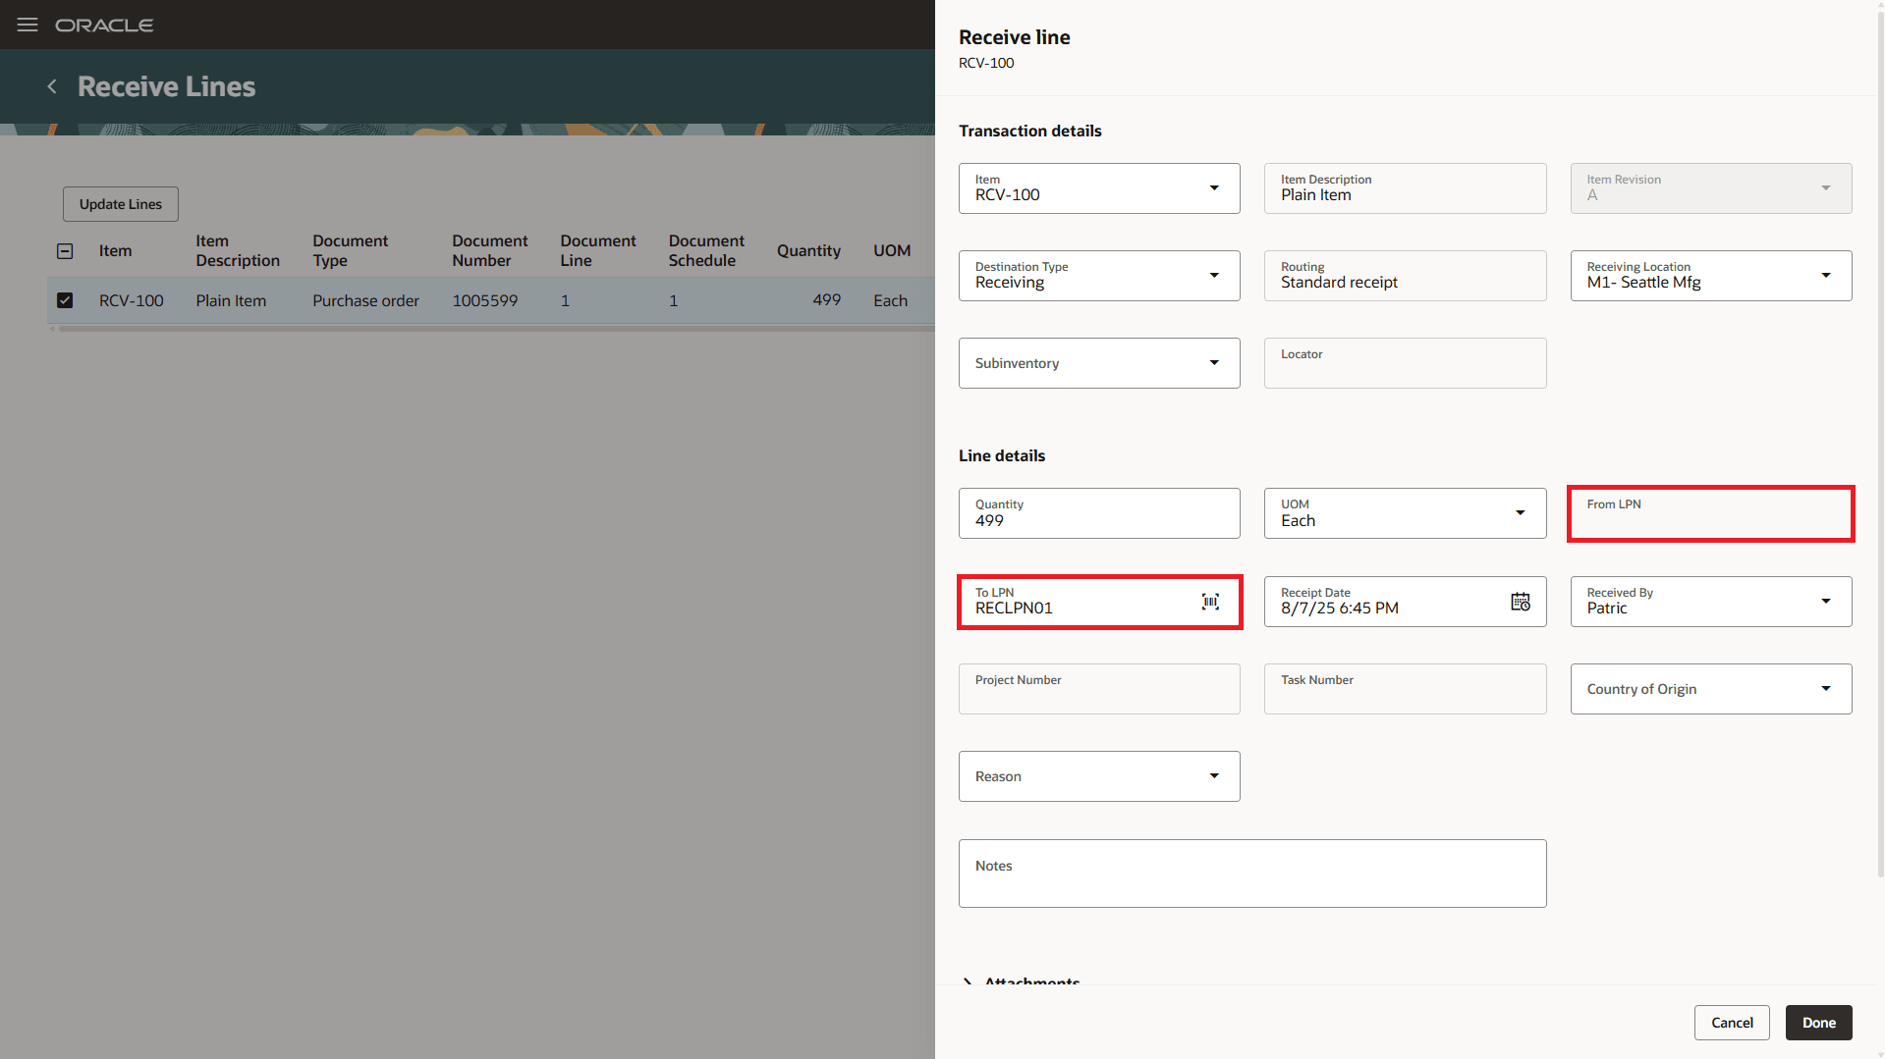Click the Update Lines button
The height and width of the screenshot is (1059, 1885).
click(121, 204)
